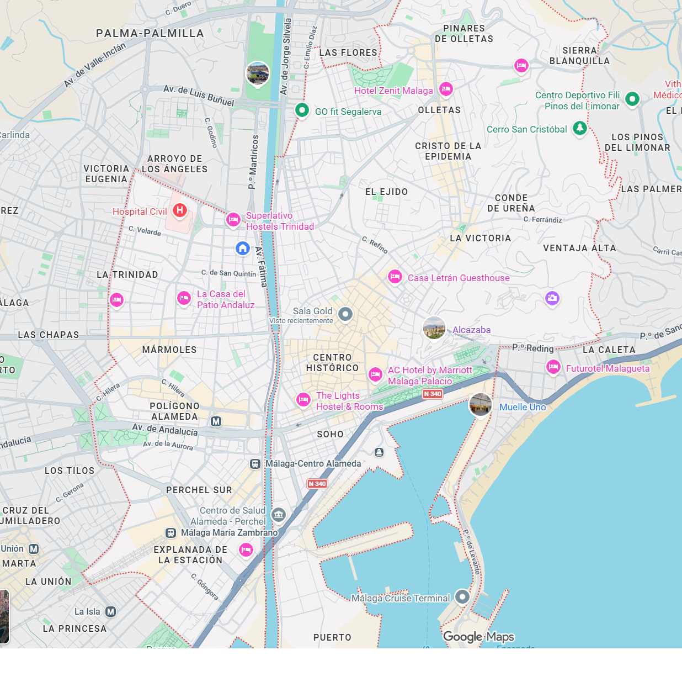Select the SOHO neighborhood label
This screenshot has width=682, height=687.
click(x=331, y=434)
